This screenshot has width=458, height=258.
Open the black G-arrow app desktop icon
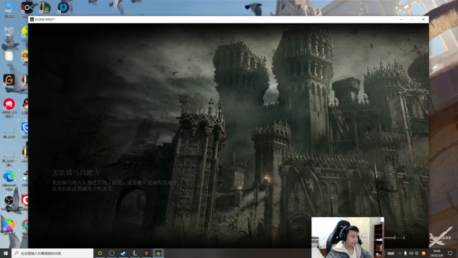pyautogui.click(x=9, y=80)
